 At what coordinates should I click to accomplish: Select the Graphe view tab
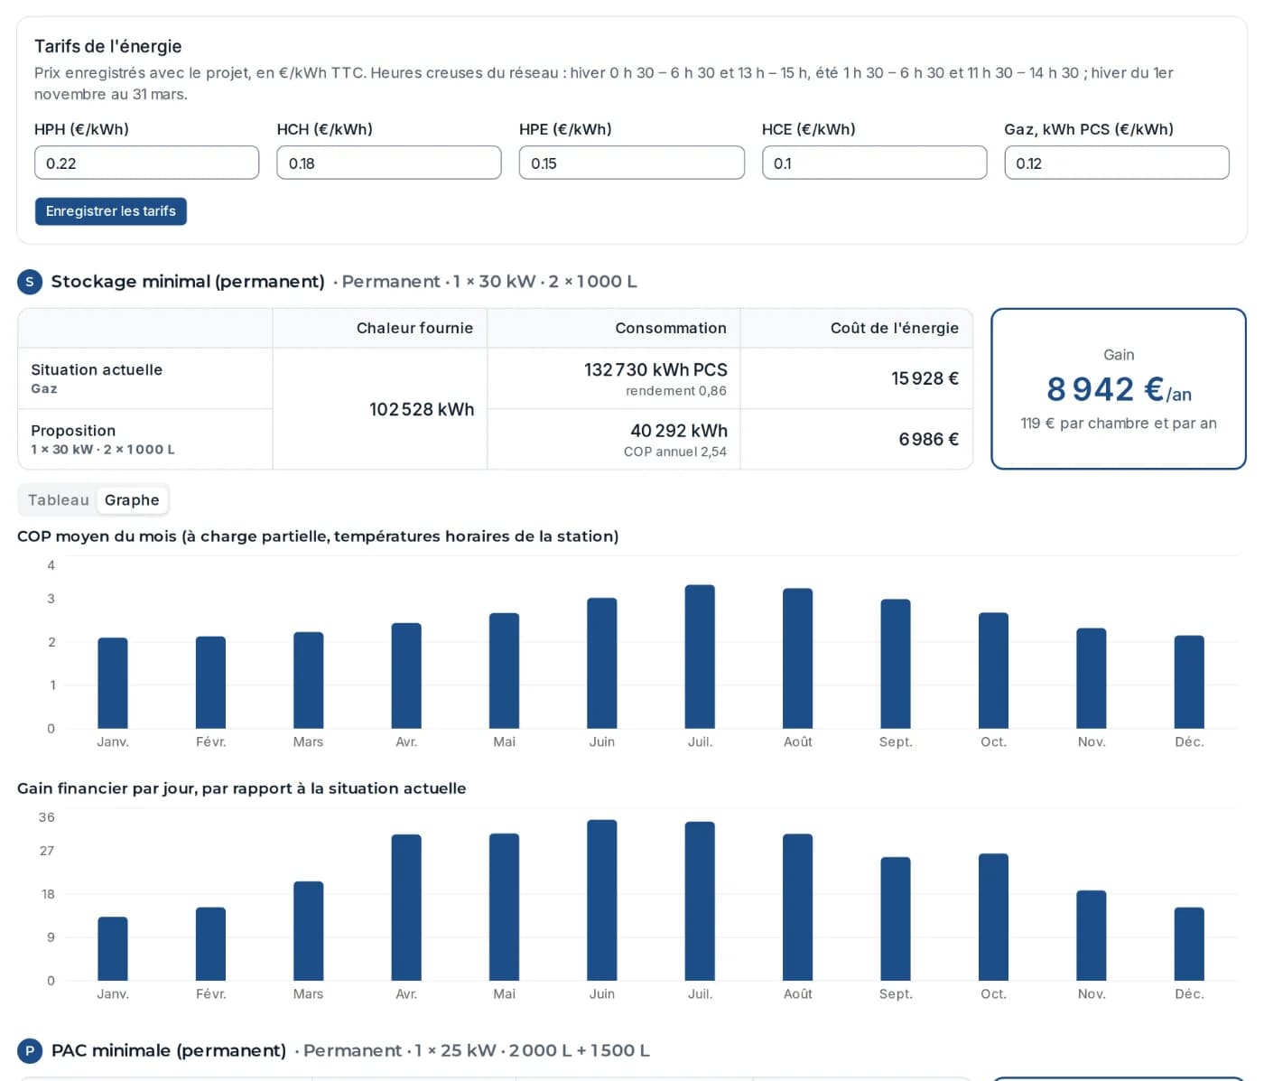(132, 500)
